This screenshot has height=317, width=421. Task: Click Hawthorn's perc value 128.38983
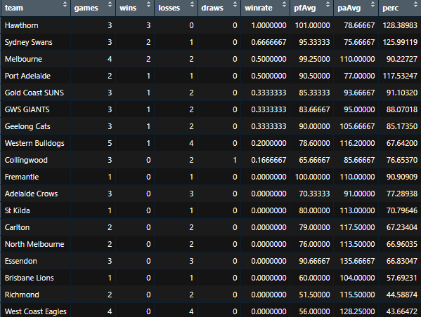pyautogui.click(x=400, y=25)
